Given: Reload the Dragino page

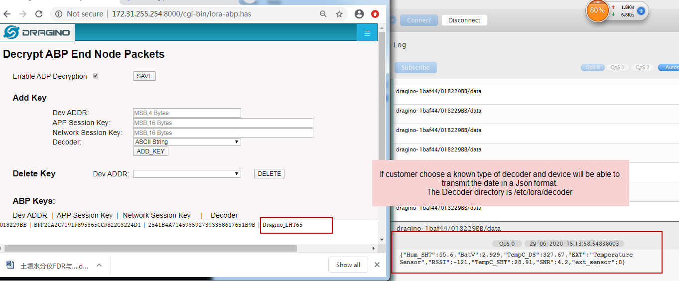Looking at the screenshot, I should click(x=39, y=14).
